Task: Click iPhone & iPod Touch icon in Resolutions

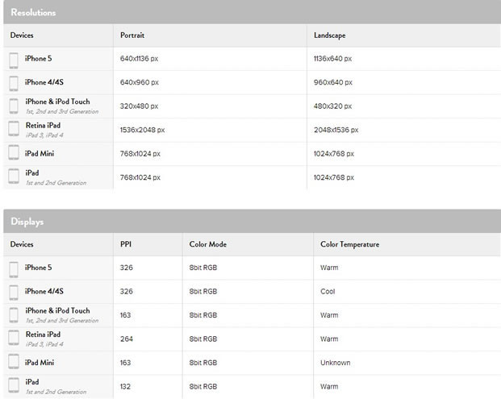Action: click(x=14, y=106)
